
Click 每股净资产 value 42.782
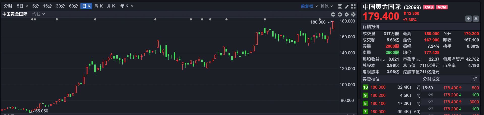pos(472,59)
